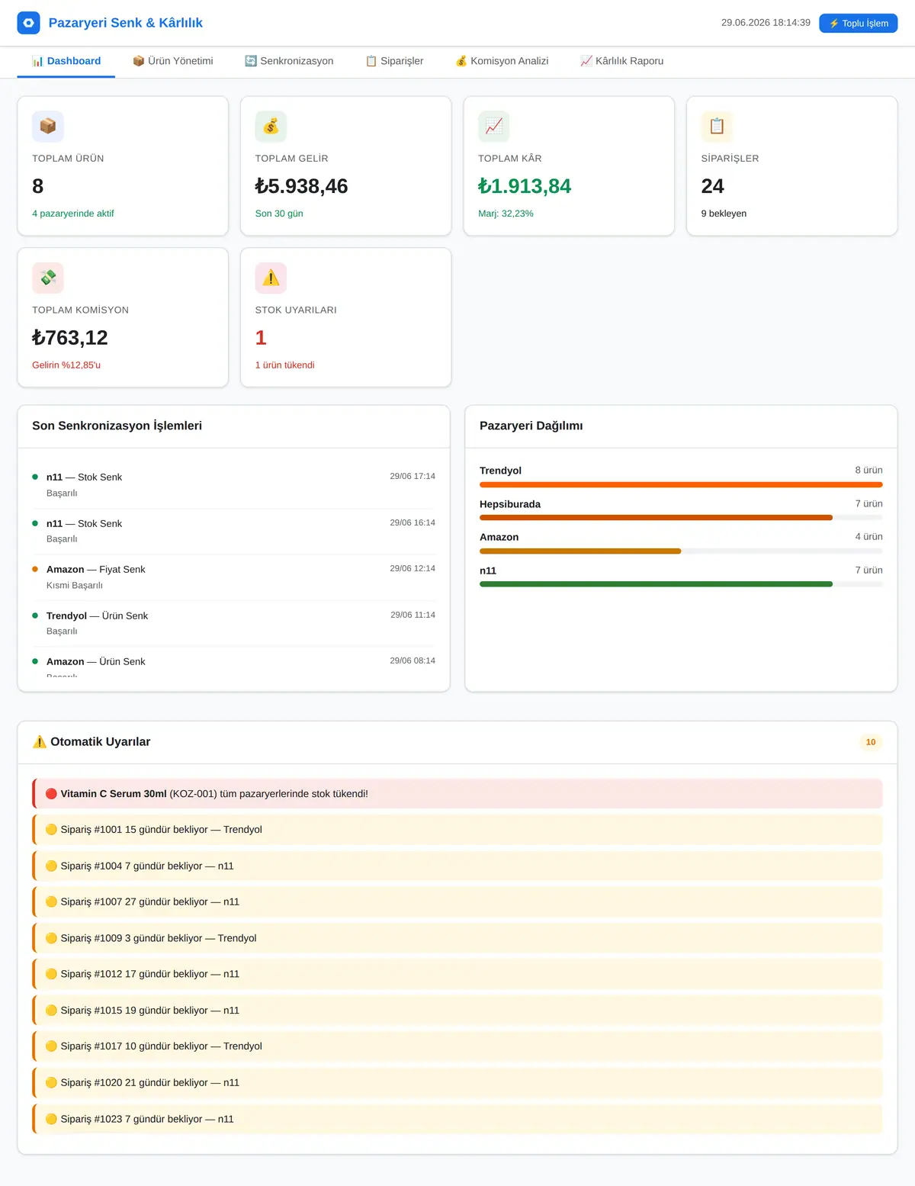Viewport: 915px width, 1186px height.
Task: Click the money bag icon on Toplam Gelir card
Action: [x=271, y=127]
